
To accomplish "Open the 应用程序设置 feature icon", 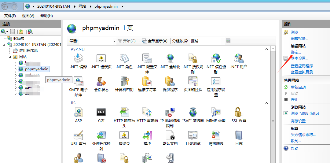I will coord(216,81).
